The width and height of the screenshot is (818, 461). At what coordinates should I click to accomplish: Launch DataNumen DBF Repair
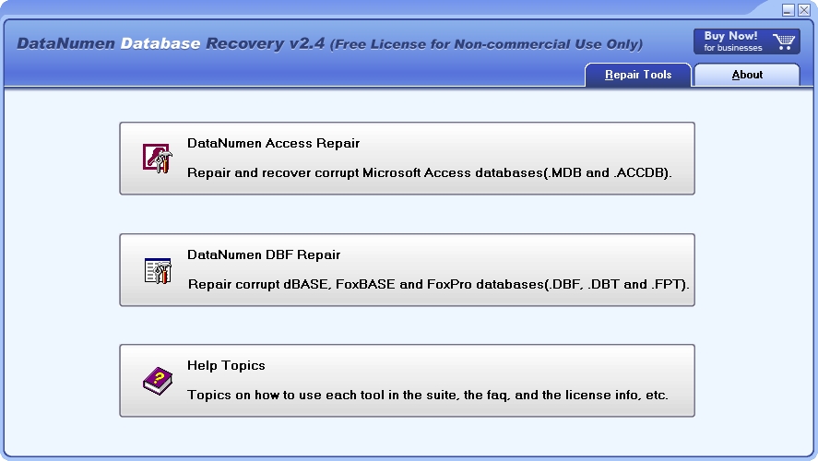click(407, 270)
